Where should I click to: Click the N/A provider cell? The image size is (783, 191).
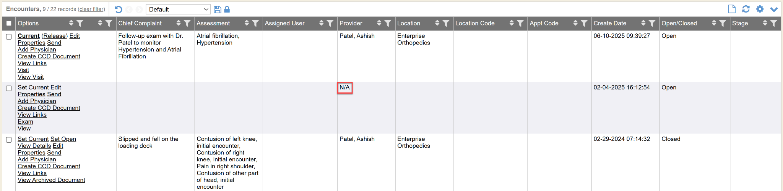point(345,88)
